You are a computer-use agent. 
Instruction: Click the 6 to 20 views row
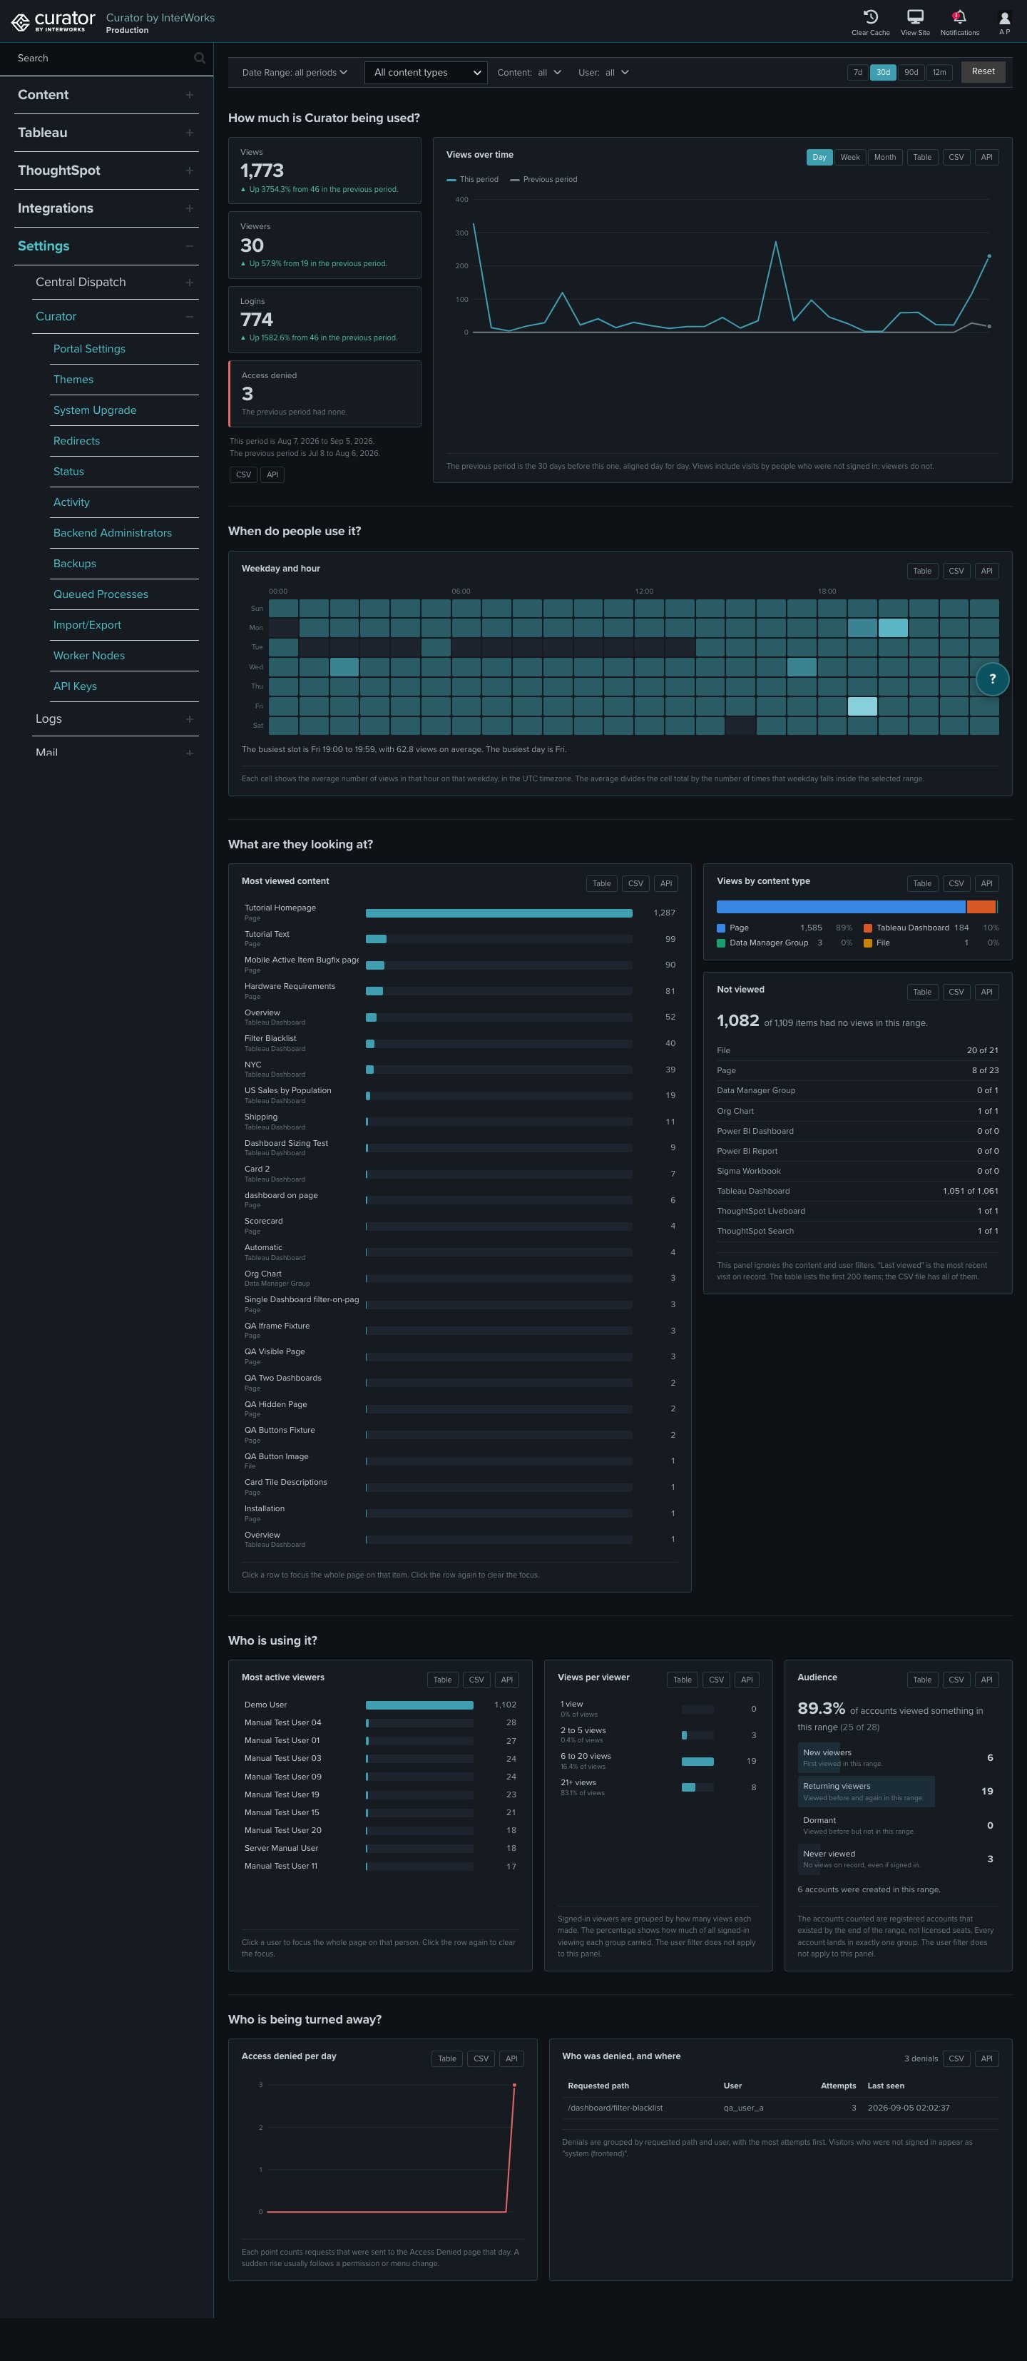pos(658,1761)
